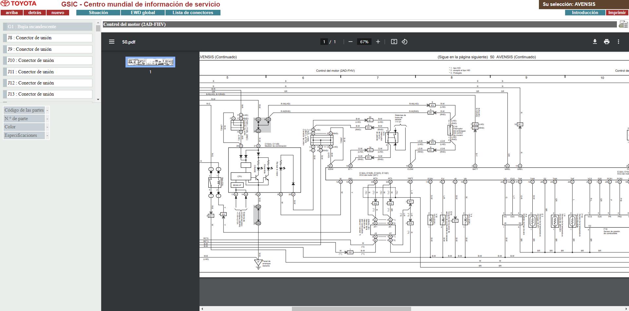Click the Toyota logo
Screen dimensions: 629x311
[19, 4]
